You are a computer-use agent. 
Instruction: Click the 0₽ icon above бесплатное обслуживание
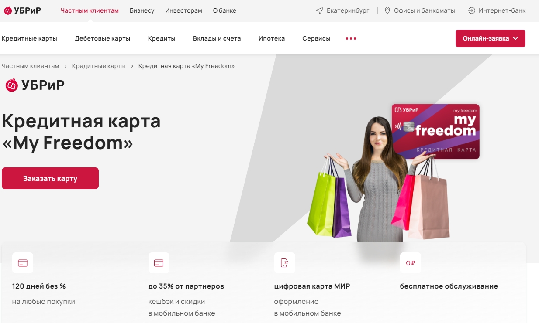pos(411,263)
